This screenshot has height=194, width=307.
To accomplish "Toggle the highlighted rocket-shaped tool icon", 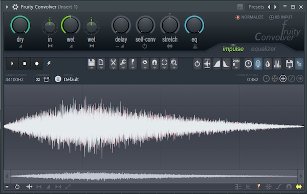I will point(258,63).
